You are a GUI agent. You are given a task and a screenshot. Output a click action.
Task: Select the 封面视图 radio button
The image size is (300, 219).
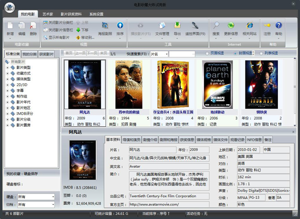[x=235, y=54]
